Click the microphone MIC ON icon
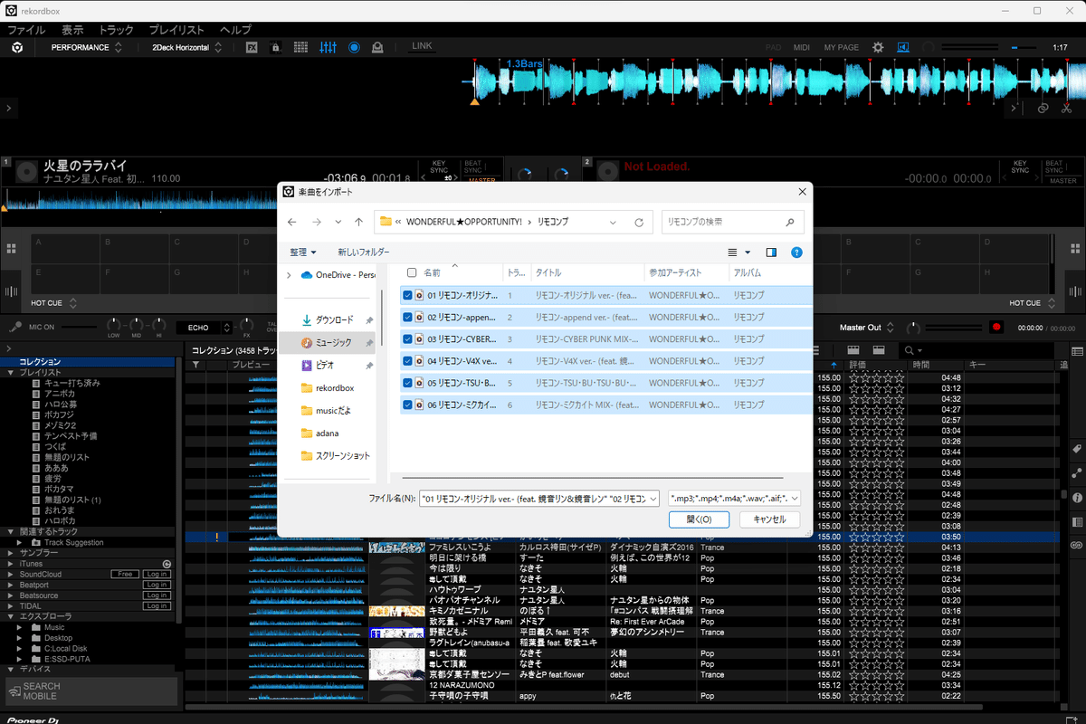Image resolution: width=1086 pixels, height=724 pixels. [x=15, y=328]
